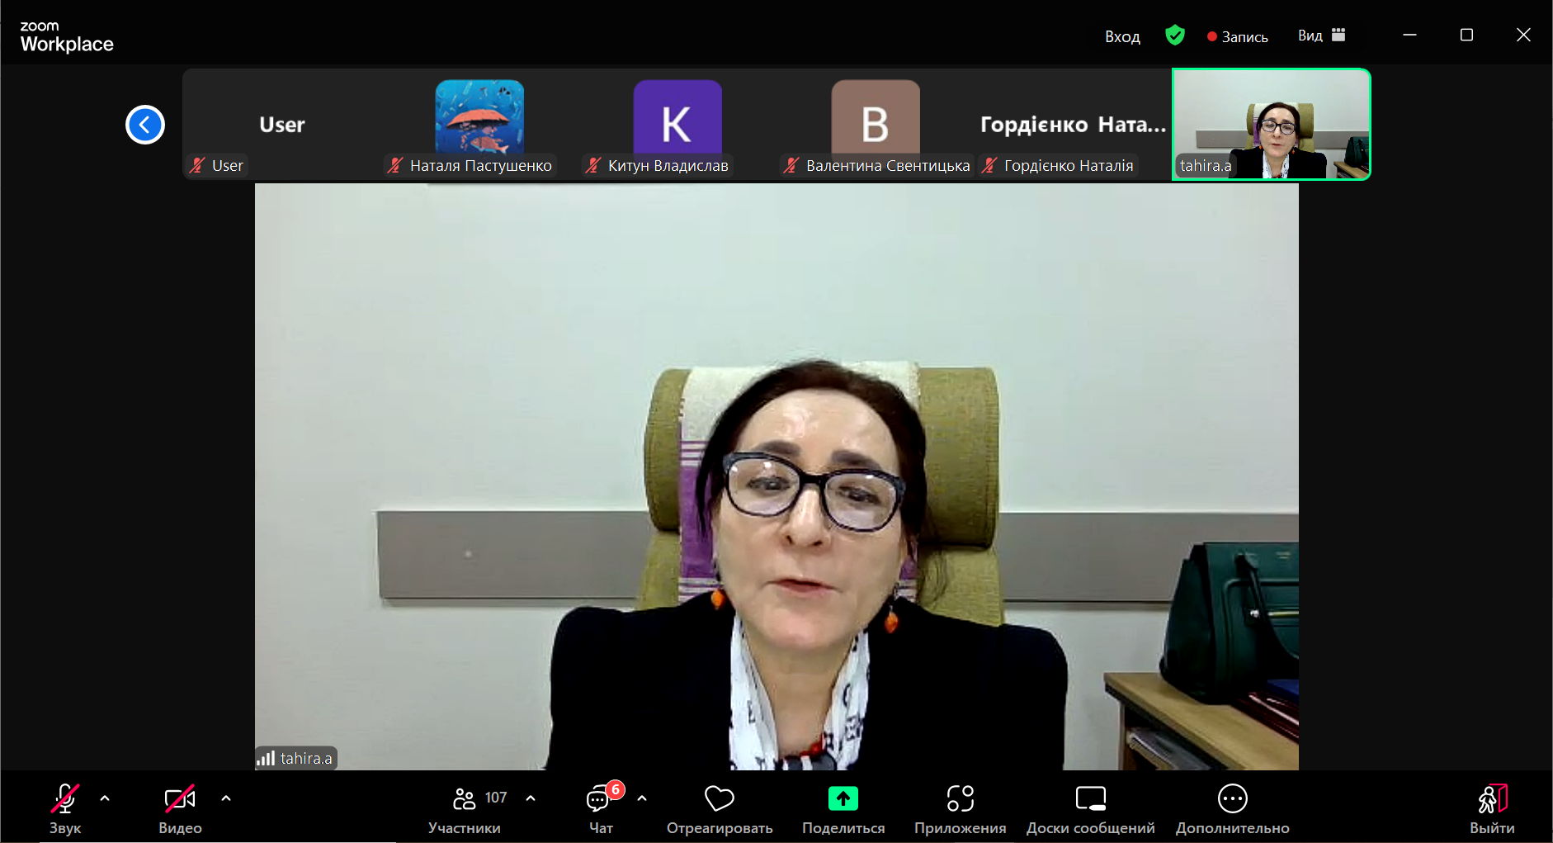The width and height of the screenshot is (1553, 843).
Task: Select Наталя Пастушенко's participant thumbnail
Action: (479, 124)
